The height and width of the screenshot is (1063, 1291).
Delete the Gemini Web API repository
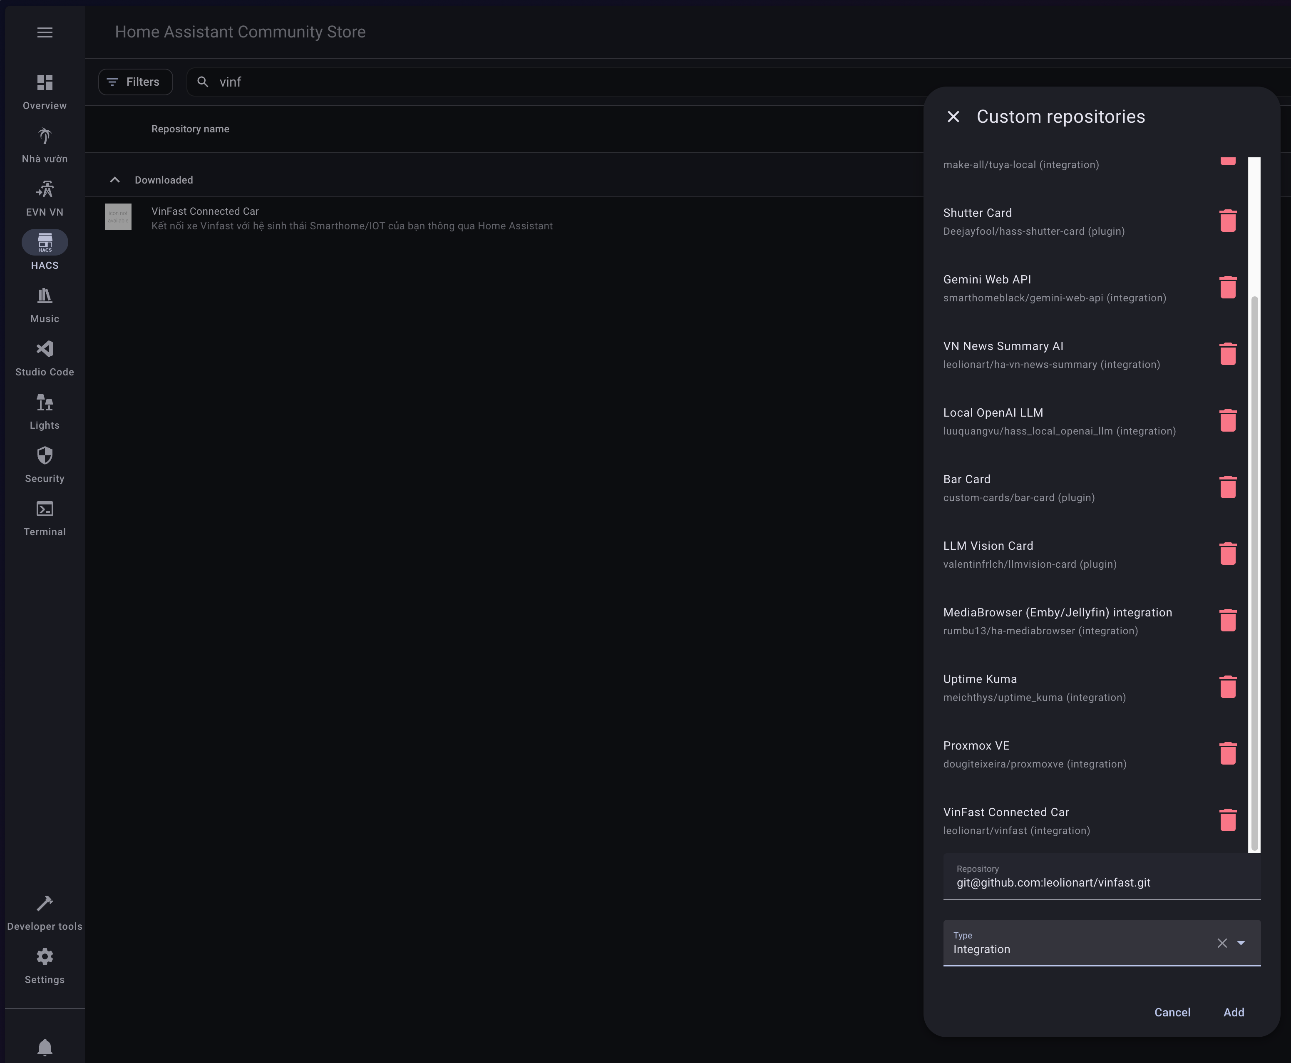(1227, 288)
